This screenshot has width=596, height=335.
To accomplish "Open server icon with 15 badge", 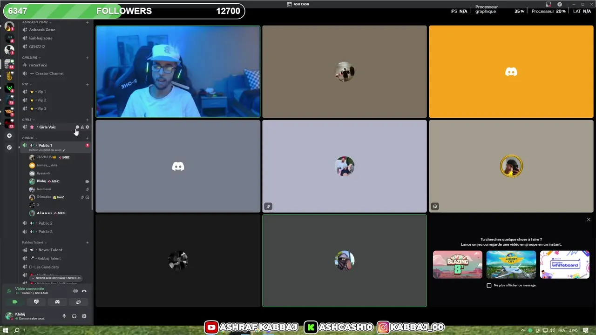I will (9, 100).
